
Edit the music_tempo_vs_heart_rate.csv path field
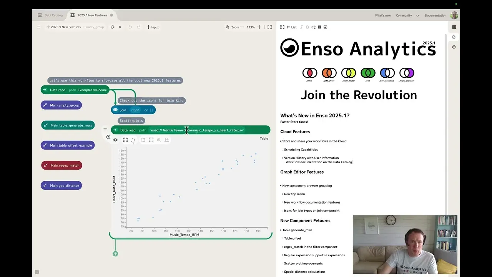point(197,130)
